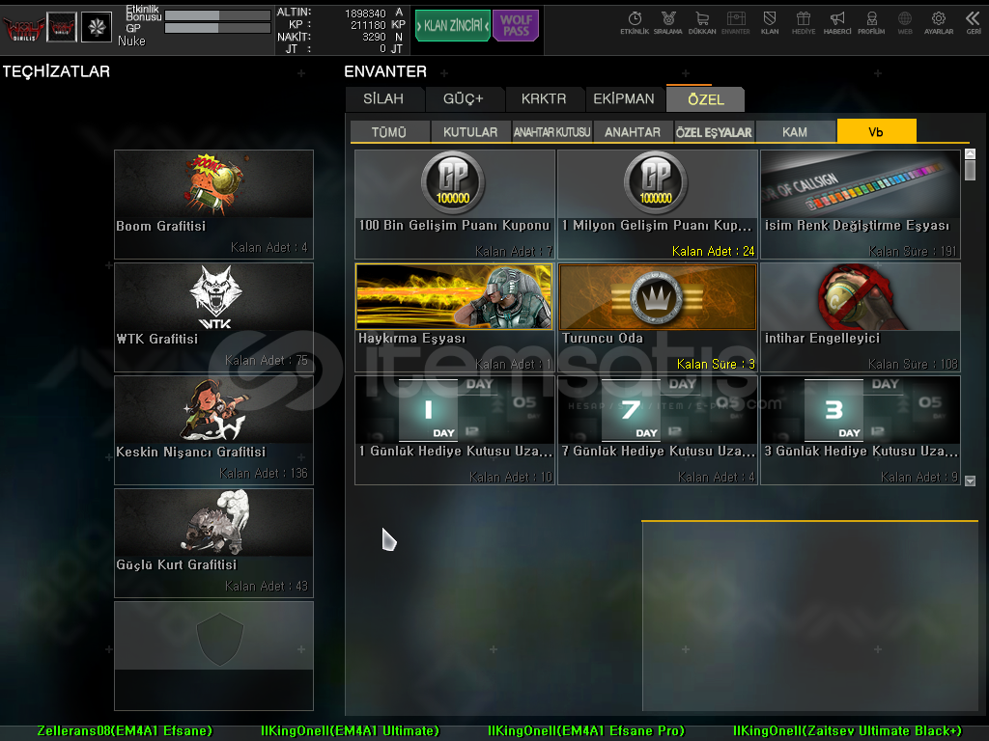Click the Boom Grafitisi equipment slot
Image resolution: width=989 pixels, height=741 pixels.
click(213, 205)
